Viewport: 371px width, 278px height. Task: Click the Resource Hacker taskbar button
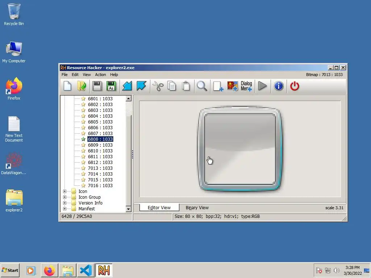tap(104, 270)
